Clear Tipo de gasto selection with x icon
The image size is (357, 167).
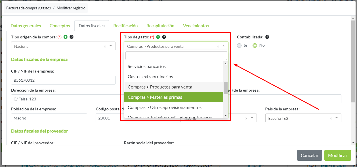pos(218,46)
